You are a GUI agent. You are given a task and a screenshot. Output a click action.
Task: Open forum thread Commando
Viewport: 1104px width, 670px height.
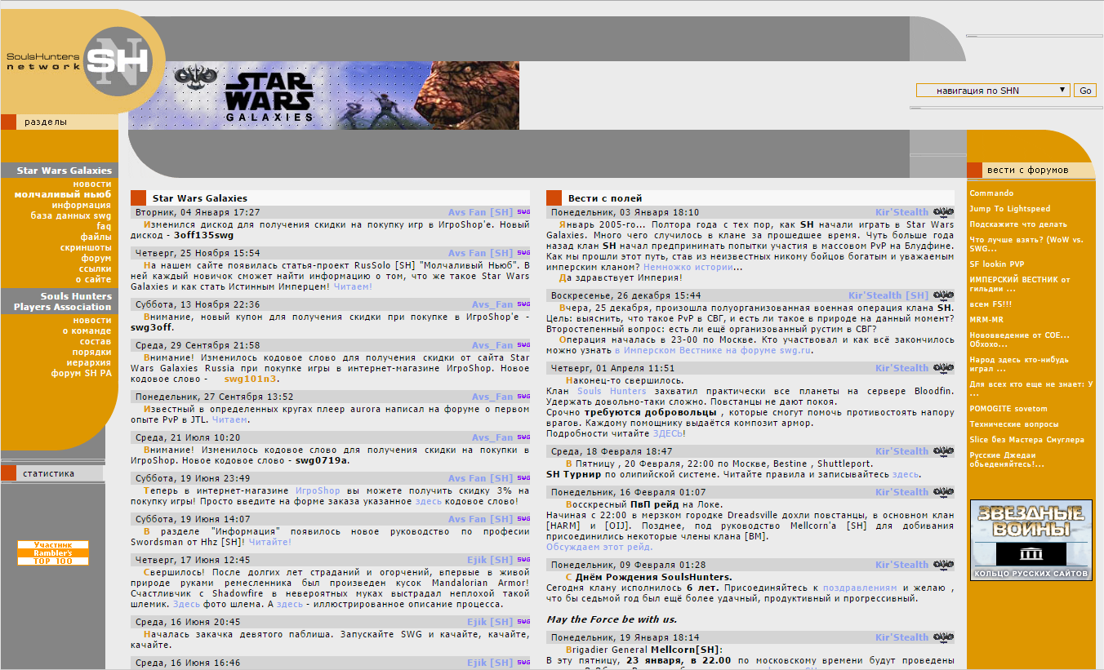pos(991,193)
